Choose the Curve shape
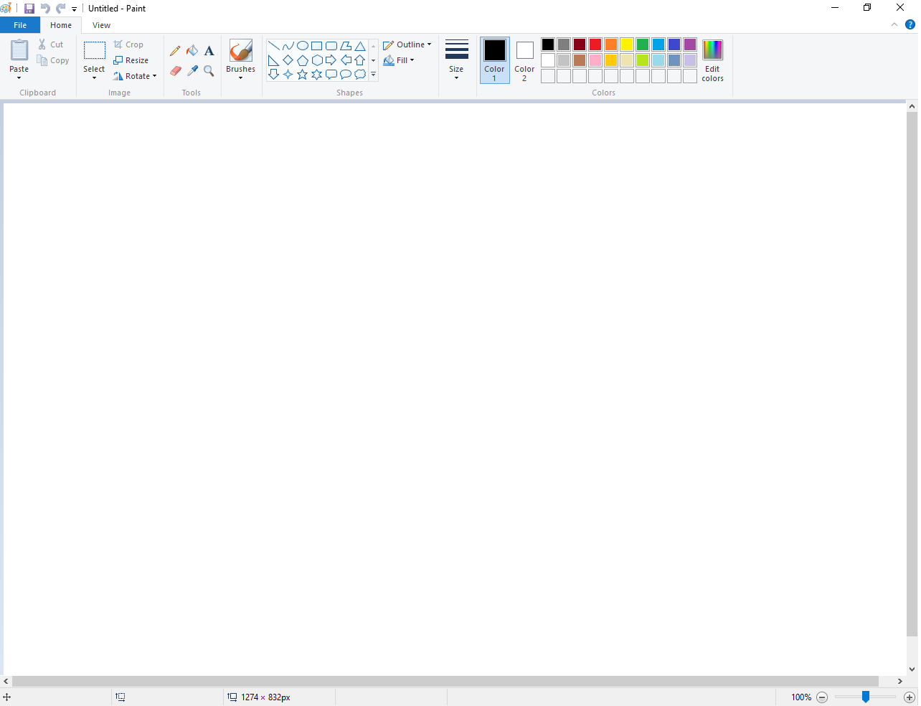 (288, 46)
